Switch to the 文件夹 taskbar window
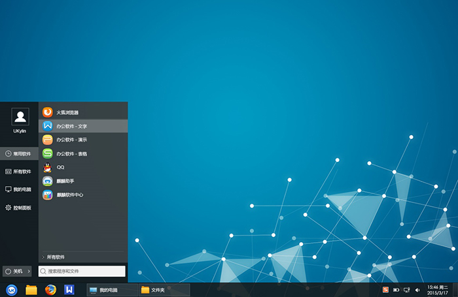This screenshot has height=297, width=458. click(x=164, y=290)
